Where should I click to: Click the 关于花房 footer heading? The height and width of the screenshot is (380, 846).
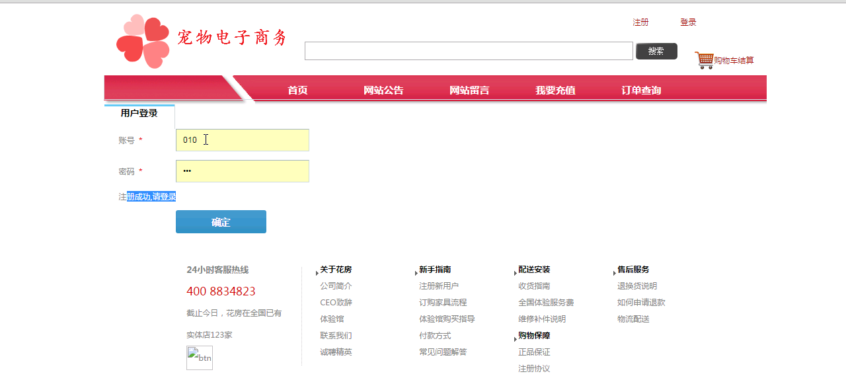click(336, 270)
